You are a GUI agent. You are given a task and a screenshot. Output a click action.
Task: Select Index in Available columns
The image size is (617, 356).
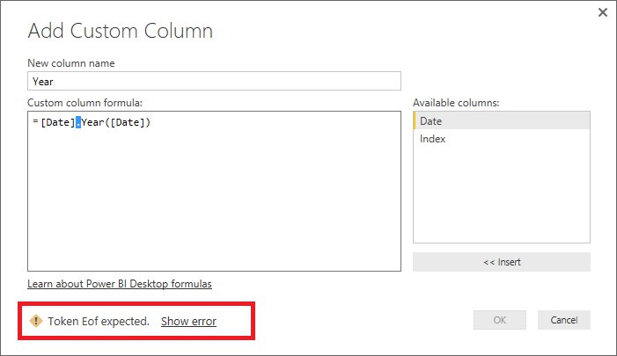click(x=502, y=139)
